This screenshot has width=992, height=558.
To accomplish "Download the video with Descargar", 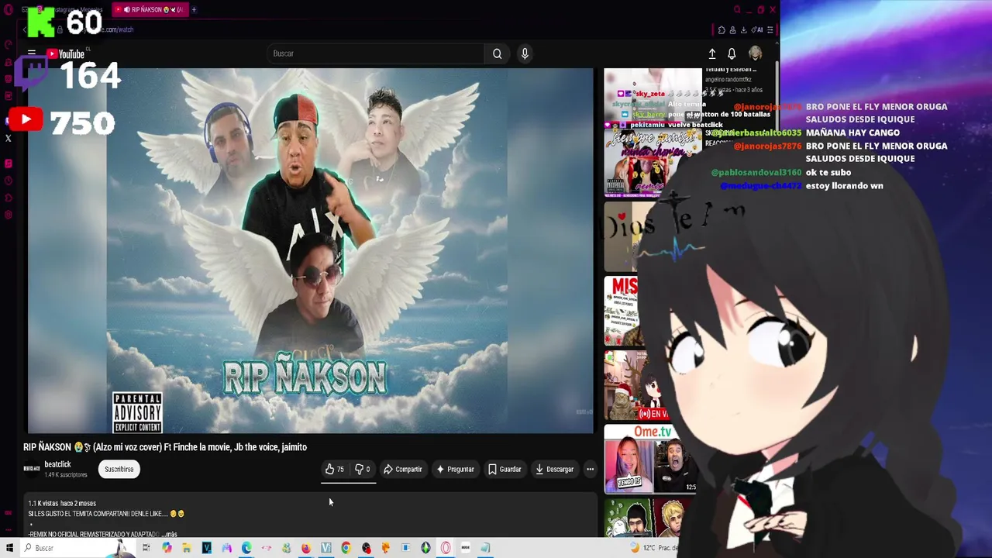I will [x=555, y=469].
